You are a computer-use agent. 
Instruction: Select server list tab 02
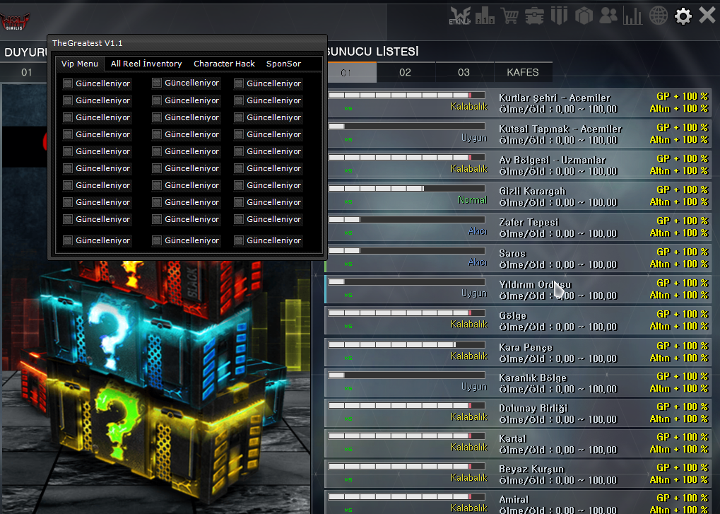point(405,73)
